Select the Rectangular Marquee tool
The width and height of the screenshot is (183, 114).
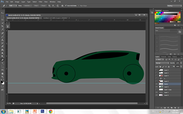pos(2,16)
